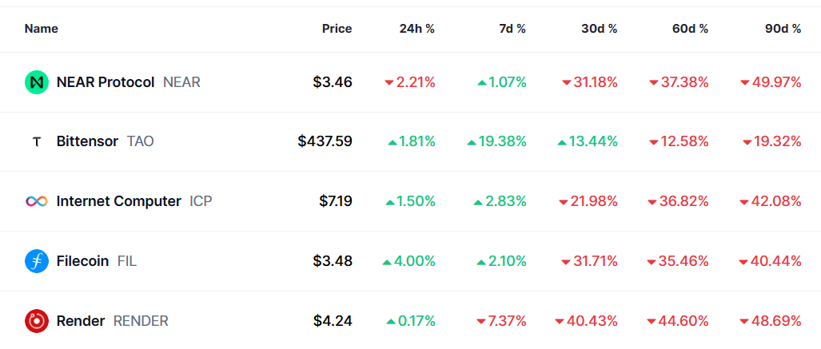Click the Render red logo icon
Image resolution: width=821 pixels, height=349 pixels.
(x=37, y=321)
